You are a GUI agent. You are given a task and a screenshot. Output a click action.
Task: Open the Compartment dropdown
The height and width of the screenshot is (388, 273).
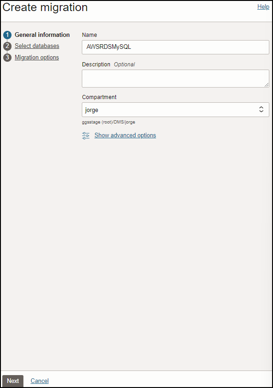pos(176,110)
